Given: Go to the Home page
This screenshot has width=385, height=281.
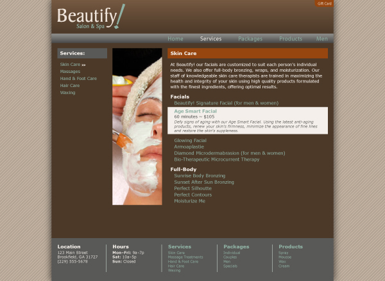Looking at the screenshot, I should coord(175,38).
